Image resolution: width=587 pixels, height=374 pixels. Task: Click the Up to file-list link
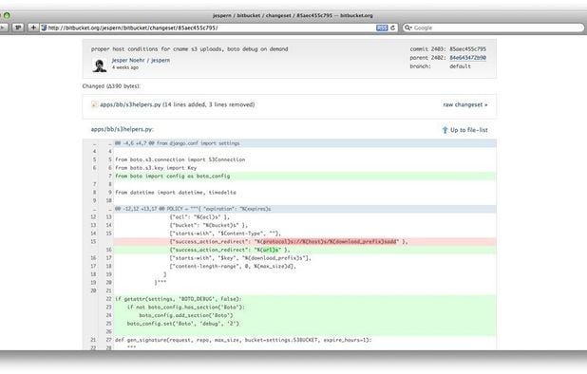468,130
